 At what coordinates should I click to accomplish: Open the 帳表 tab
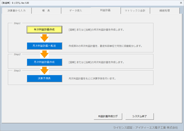pos(46,11)
